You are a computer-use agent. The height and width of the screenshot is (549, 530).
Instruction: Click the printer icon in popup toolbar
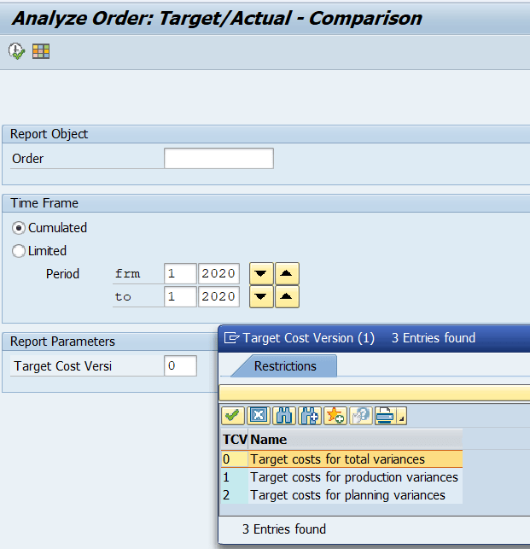click(x=385, y=416)
